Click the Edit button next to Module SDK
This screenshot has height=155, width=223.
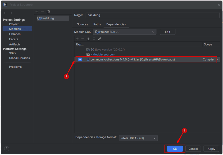click(168, 32)
